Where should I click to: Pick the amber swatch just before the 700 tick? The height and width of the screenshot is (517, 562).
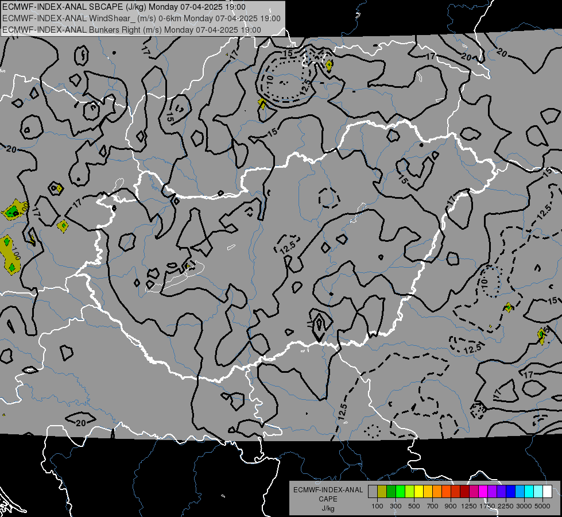pyautogui.click(x=428, y=492)
